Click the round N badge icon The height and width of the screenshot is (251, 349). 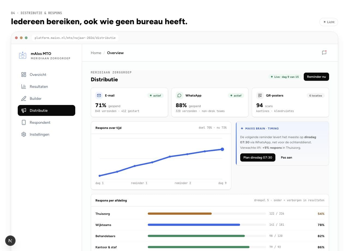pos(10,241)
